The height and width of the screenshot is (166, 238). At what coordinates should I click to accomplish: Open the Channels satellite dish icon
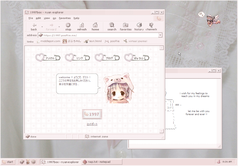151,25
